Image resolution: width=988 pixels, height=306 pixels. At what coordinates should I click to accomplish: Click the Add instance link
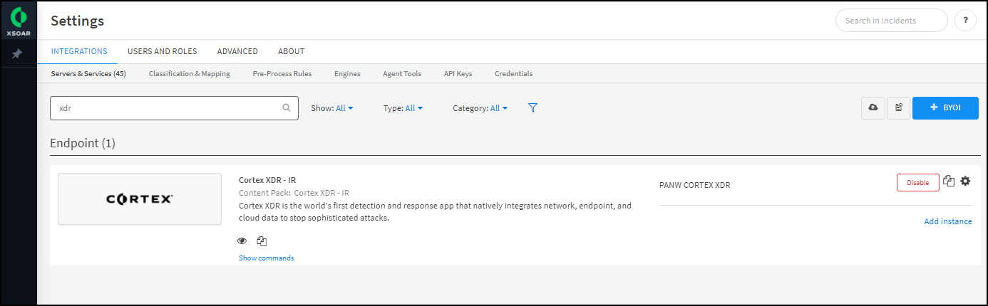(x=947, y=221)
